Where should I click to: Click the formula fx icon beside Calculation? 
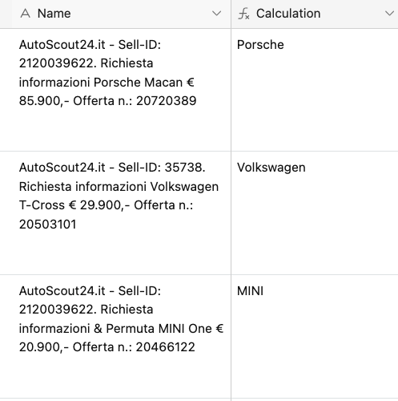(x=243, y=14)
